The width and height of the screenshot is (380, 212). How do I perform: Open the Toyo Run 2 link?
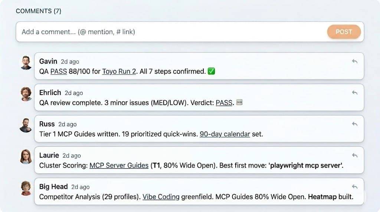(119, 71)
